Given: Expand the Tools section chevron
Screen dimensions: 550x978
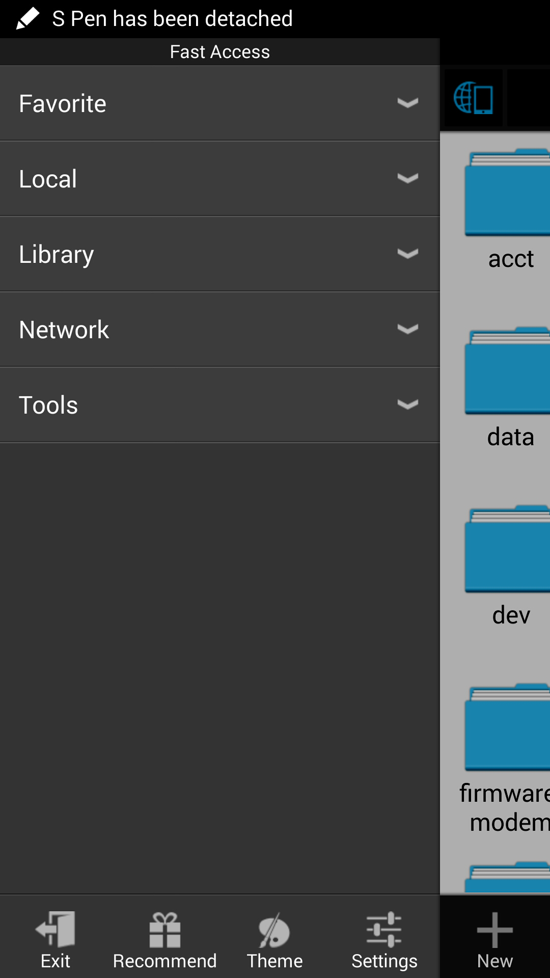Looking at the screenshot, I should [x=408, y=404].
